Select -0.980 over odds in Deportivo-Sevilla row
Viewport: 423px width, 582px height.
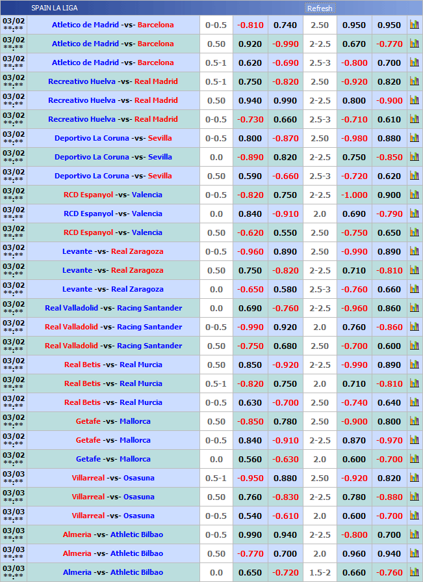click(354, 139)
